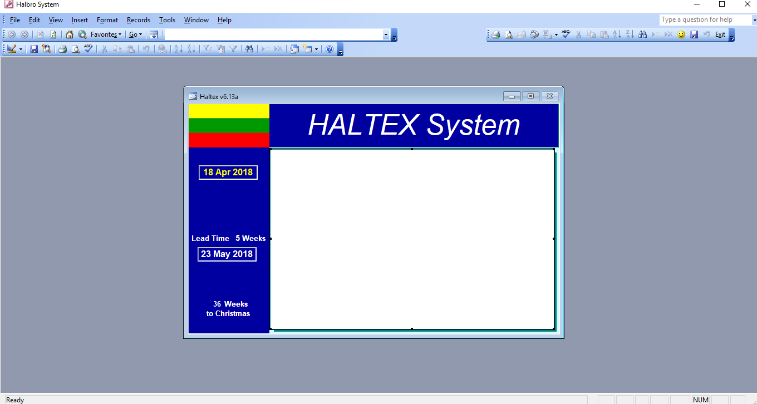This screenshot has height=404, width=757.
Task: Click Delete Record icon left of the smiley
Action: pyautogui.click(x=668, y=35)
